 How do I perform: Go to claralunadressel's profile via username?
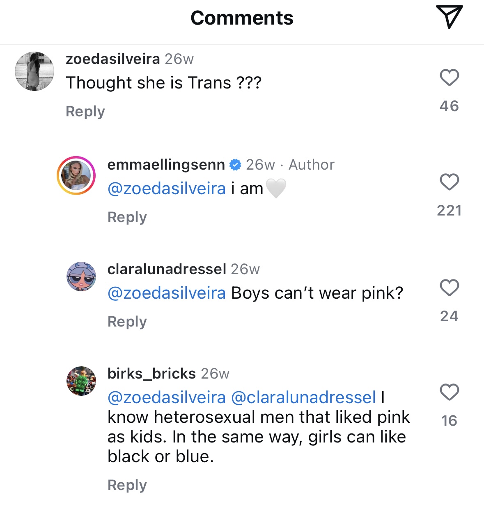[167, 269]
